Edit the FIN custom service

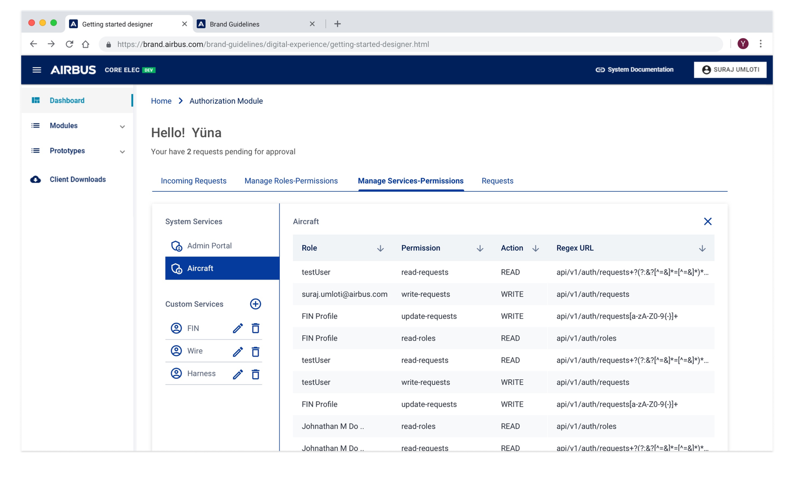[238, 328]
